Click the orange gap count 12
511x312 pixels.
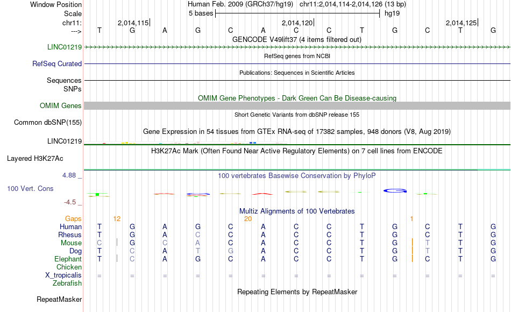coord(117,219)
